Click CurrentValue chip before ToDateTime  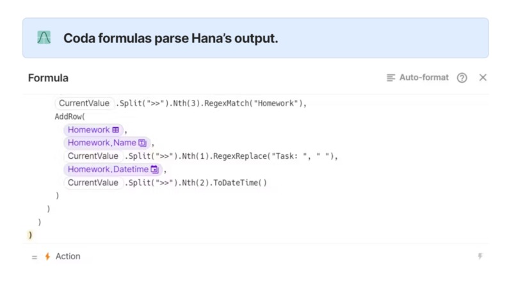[x=93, y=182]
